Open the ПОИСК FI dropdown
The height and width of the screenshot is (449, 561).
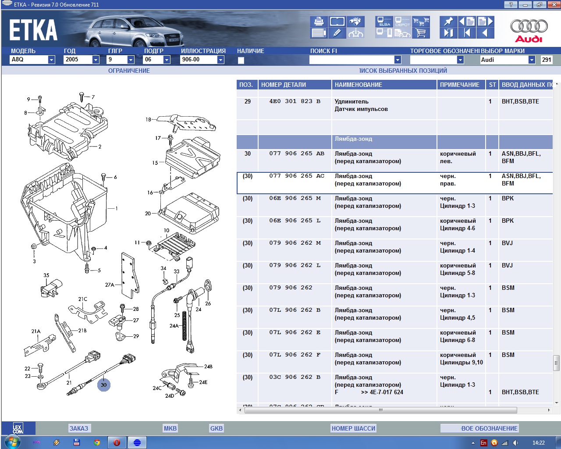pyautogui.click(x=398, y=60)
